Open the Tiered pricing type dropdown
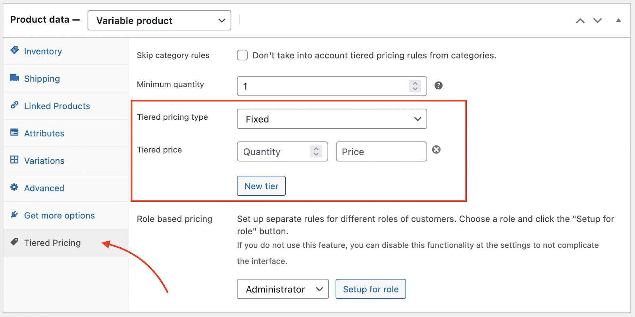The image size is (635, 317). (332, 119)
